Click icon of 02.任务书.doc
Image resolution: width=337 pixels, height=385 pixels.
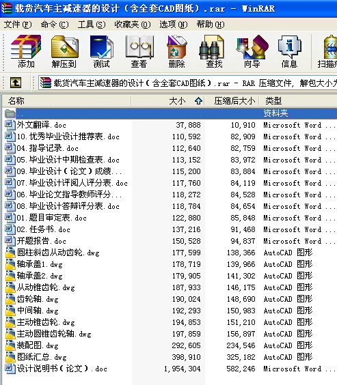[x=10, y=229]
